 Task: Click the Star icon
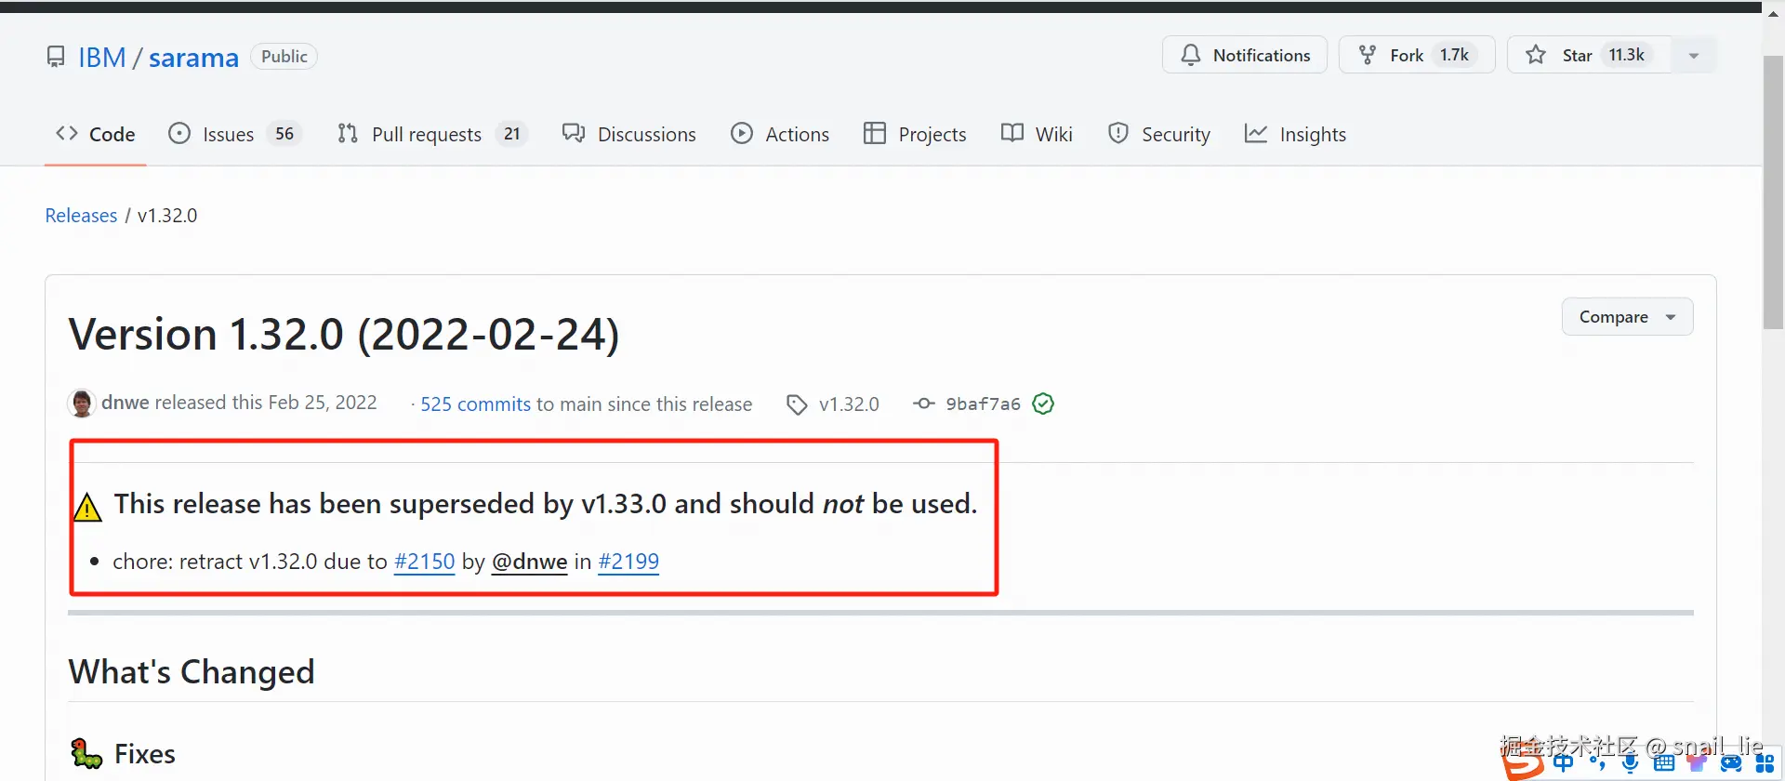pos(1536,55)
